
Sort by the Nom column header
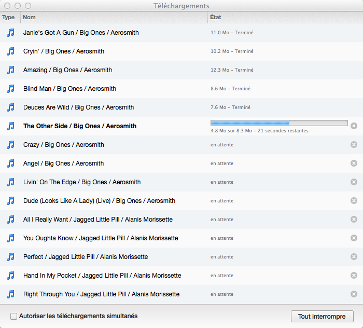coord(114,17)
